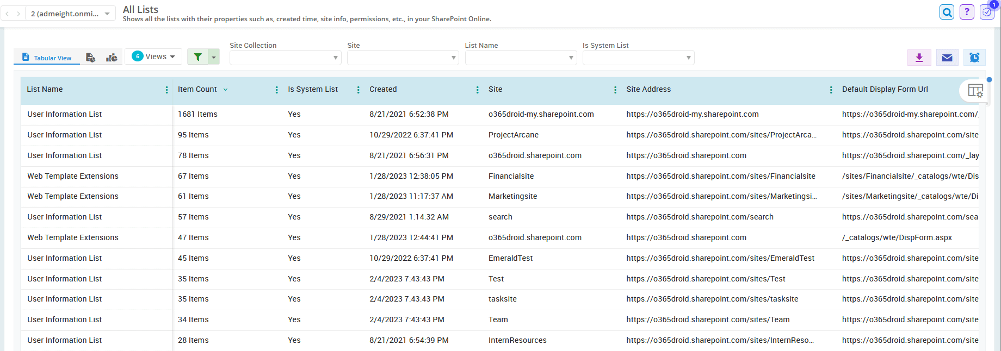Image resolution: width=1001 pixels, height=351 pixels.
Task: Select the tasksite site cell
Action: (x=503, y=299)
